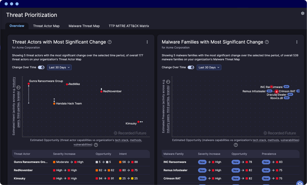Image resolution: width=307 pixels, height=185 pixels.
Task: Select the RedNovember row in threat actor table
Action: 81,170
